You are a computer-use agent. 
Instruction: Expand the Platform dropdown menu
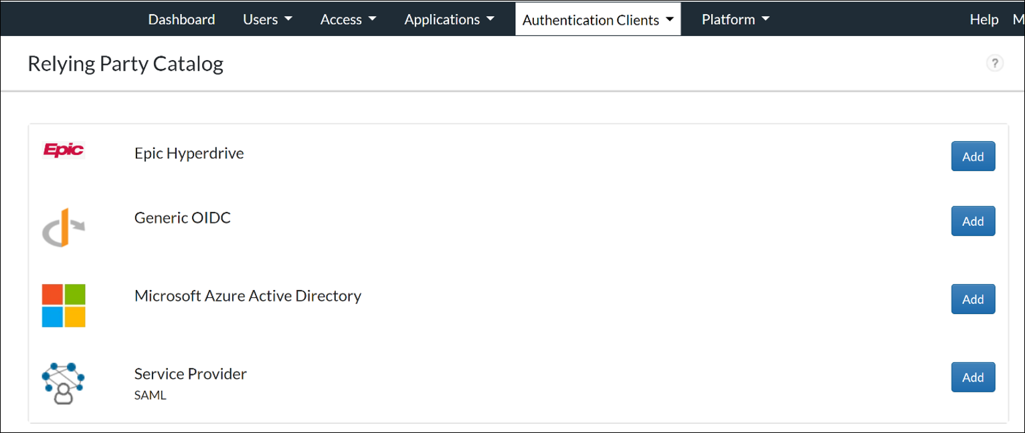click(x=735, y=19)
